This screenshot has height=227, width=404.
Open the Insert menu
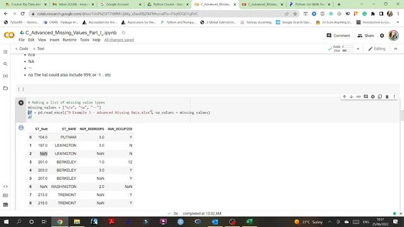point(54,40)
